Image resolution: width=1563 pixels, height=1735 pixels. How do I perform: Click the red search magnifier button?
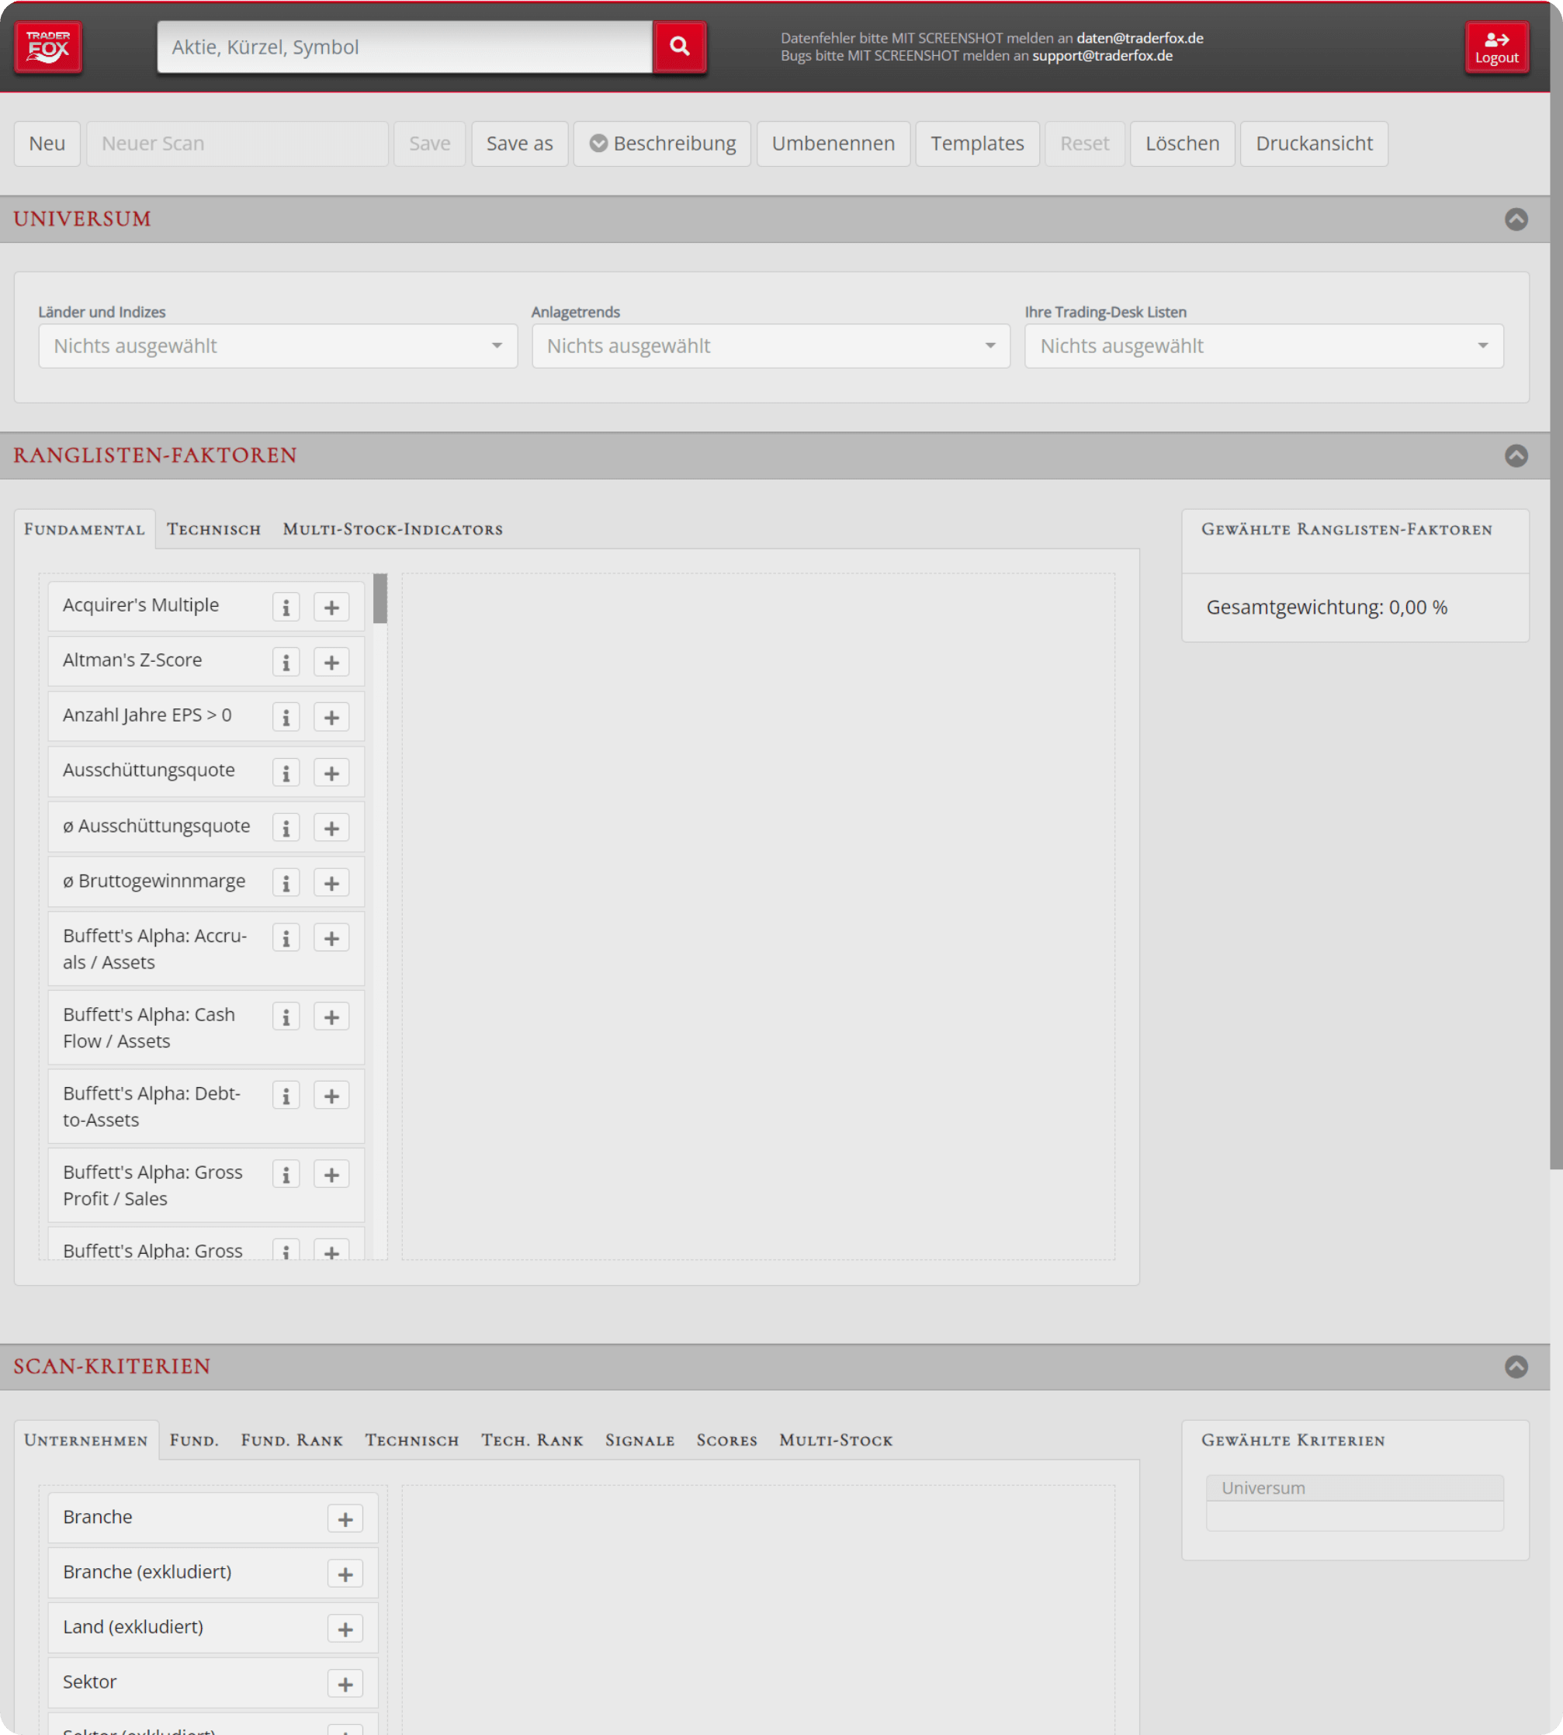pyautogui.click(x=679, y=47)
